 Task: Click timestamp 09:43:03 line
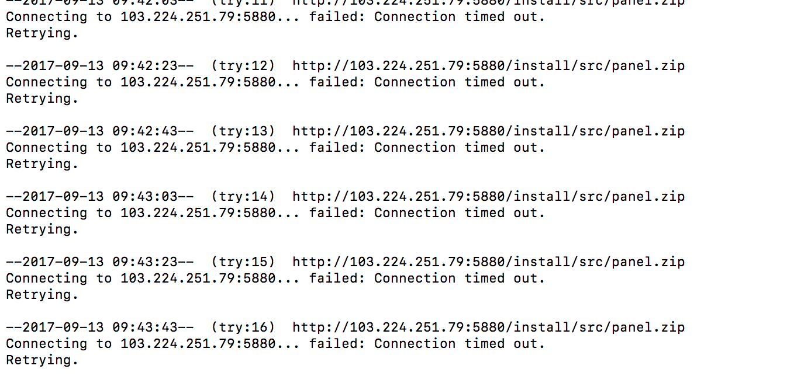click(x=100, y=196)
